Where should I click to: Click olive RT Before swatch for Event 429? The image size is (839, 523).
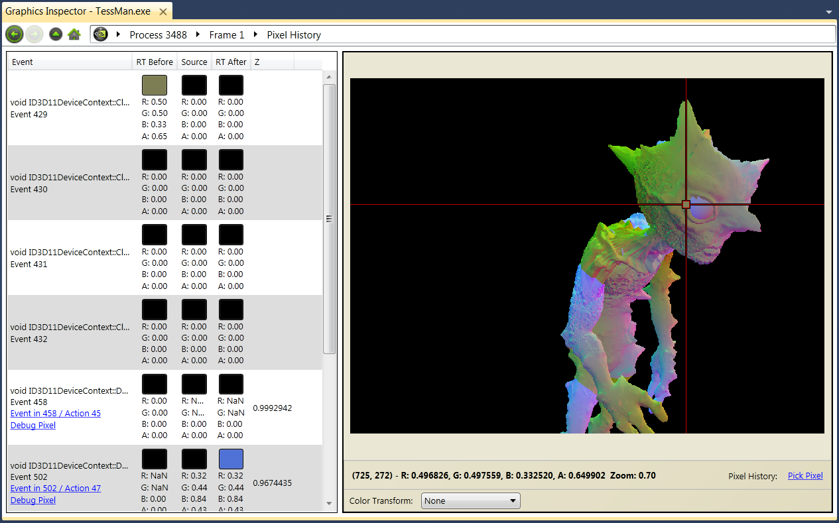coord(155,85)
